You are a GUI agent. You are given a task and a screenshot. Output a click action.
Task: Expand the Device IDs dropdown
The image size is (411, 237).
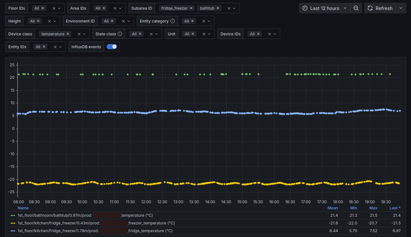[275, 34]
